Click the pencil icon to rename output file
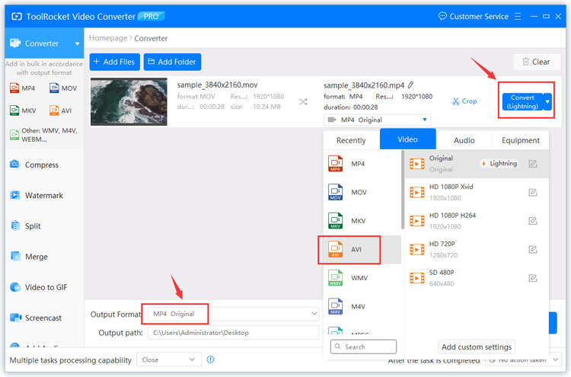 tap(411, 85)
